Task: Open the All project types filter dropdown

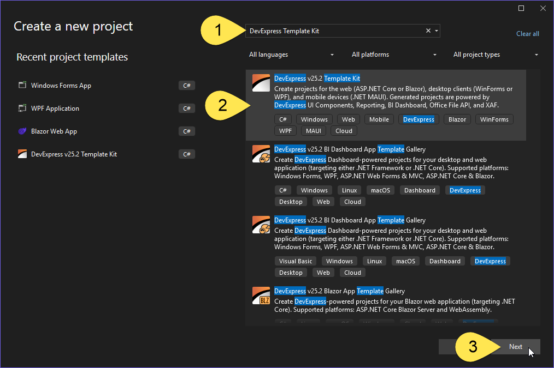Action: click(x=496, y=55)
